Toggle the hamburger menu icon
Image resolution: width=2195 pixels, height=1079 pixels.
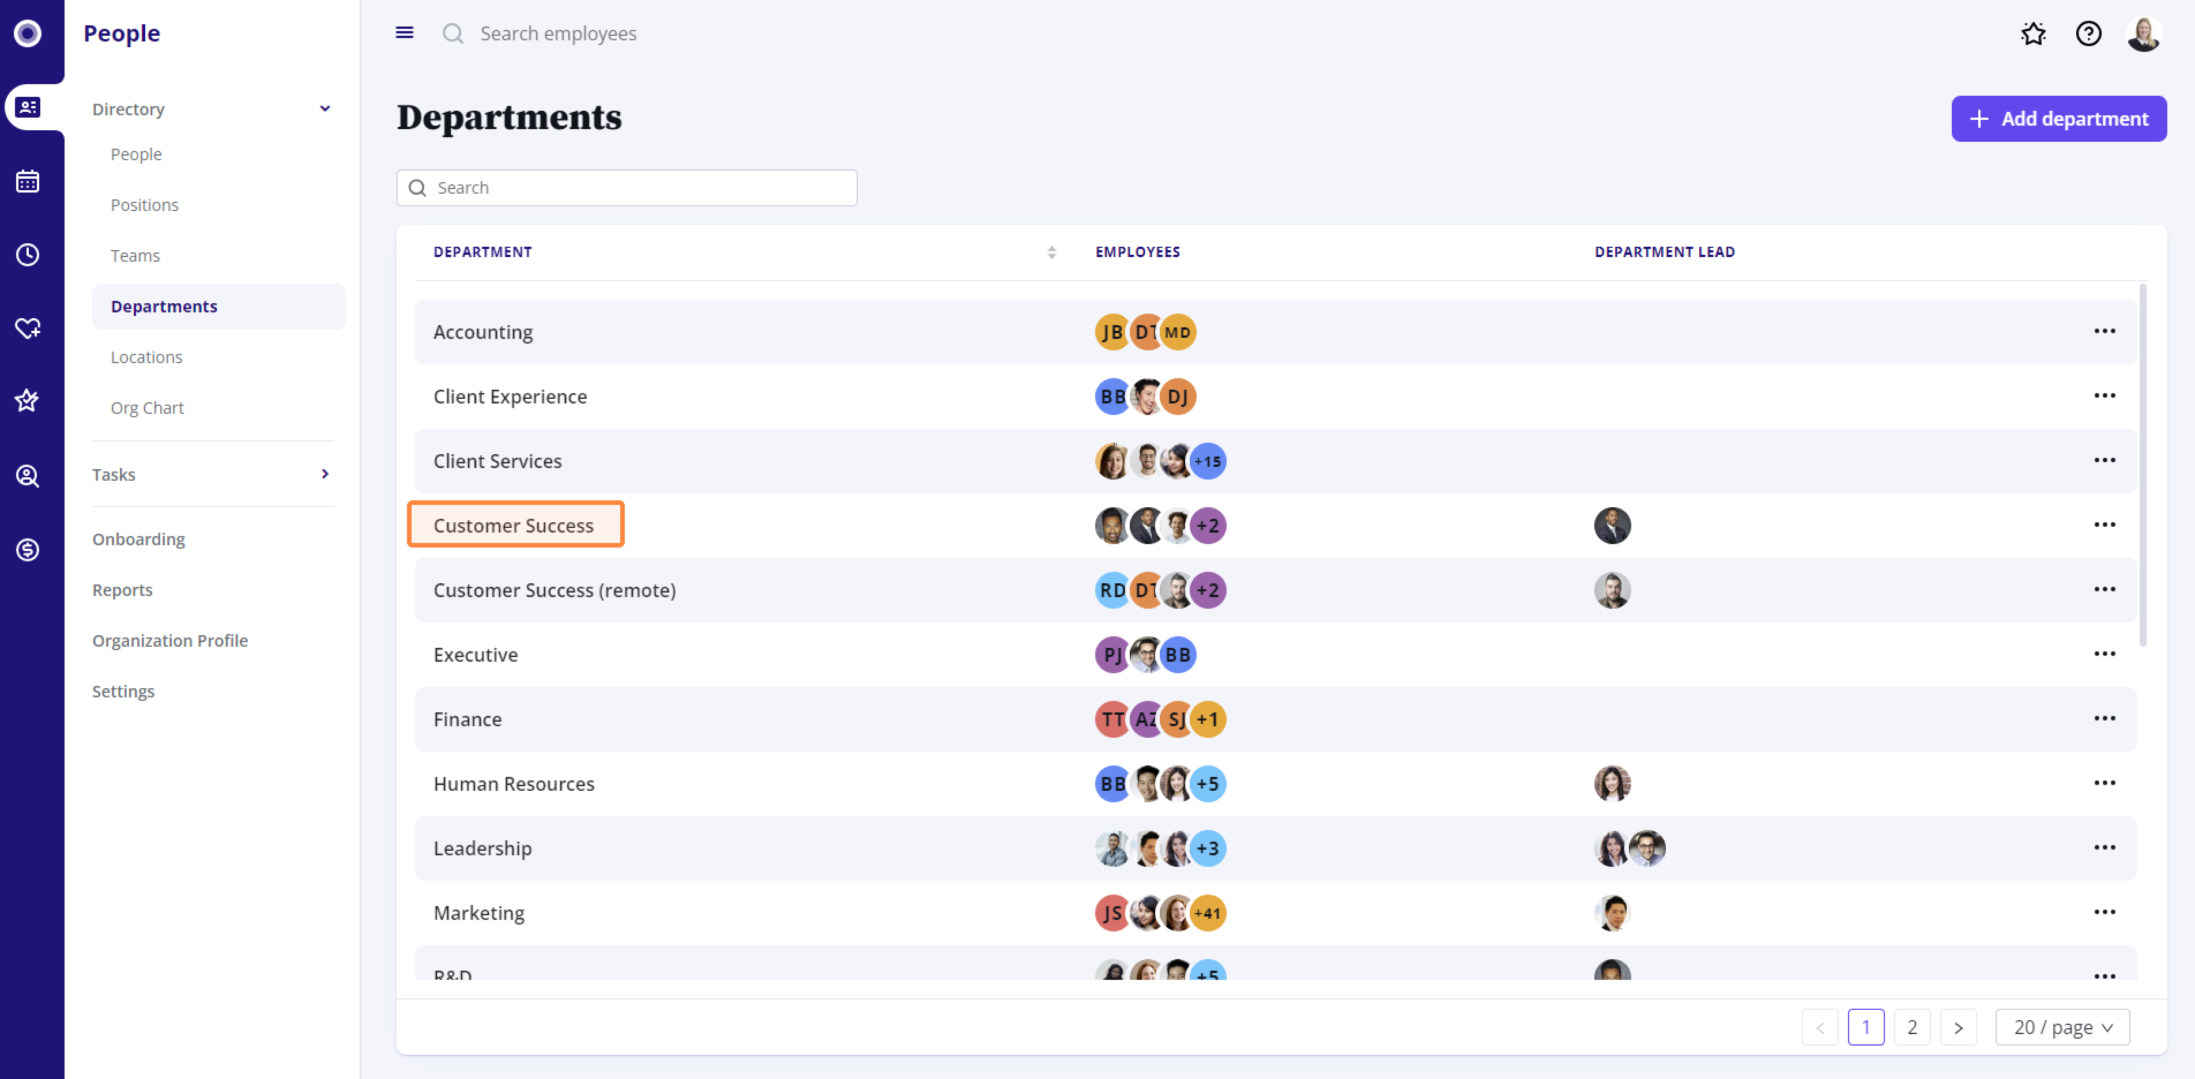tap(405, 32)
